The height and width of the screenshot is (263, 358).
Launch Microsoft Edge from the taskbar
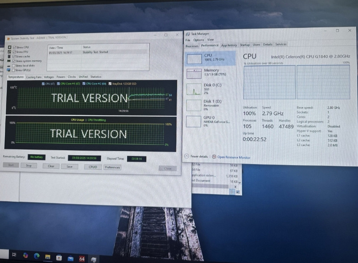click(36, 255)
